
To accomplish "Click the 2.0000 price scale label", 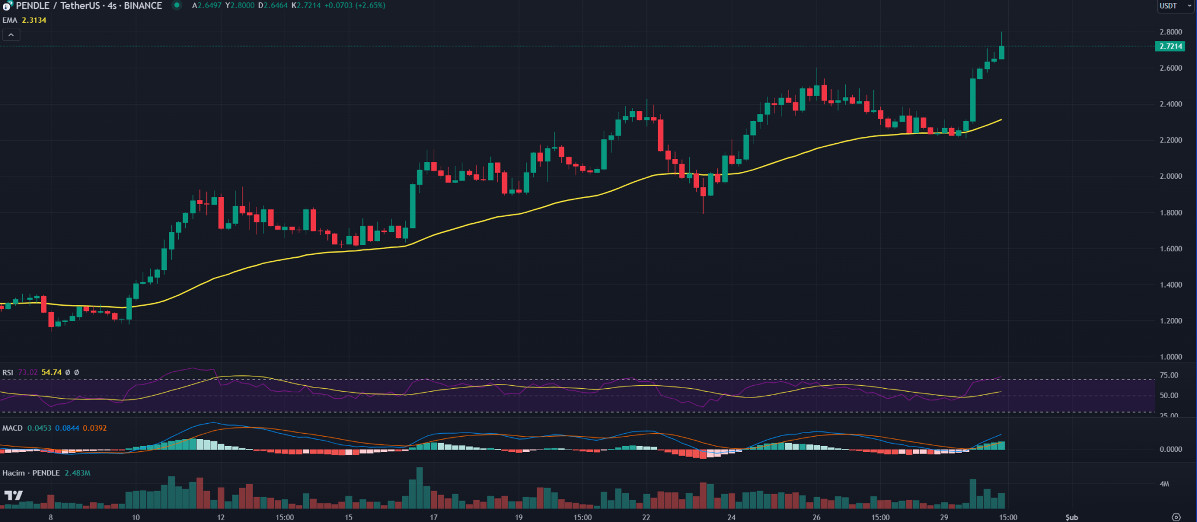I will [1171, 176].
